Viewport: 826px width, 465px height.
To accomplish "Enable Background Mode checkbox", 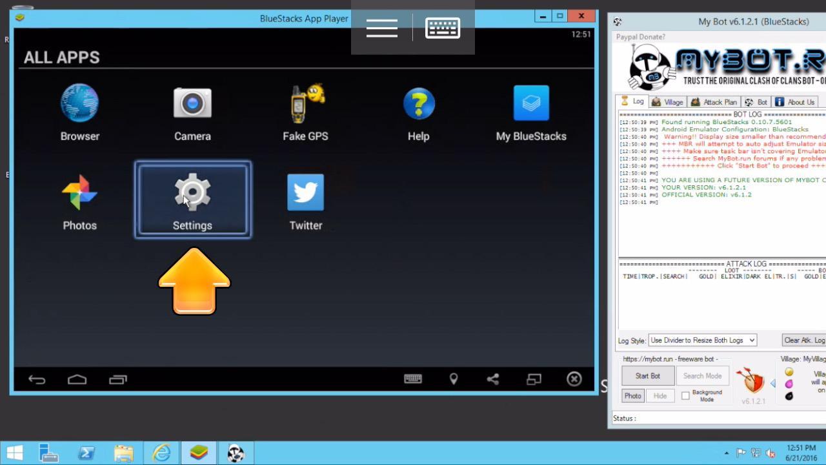I will pos(685,396).
